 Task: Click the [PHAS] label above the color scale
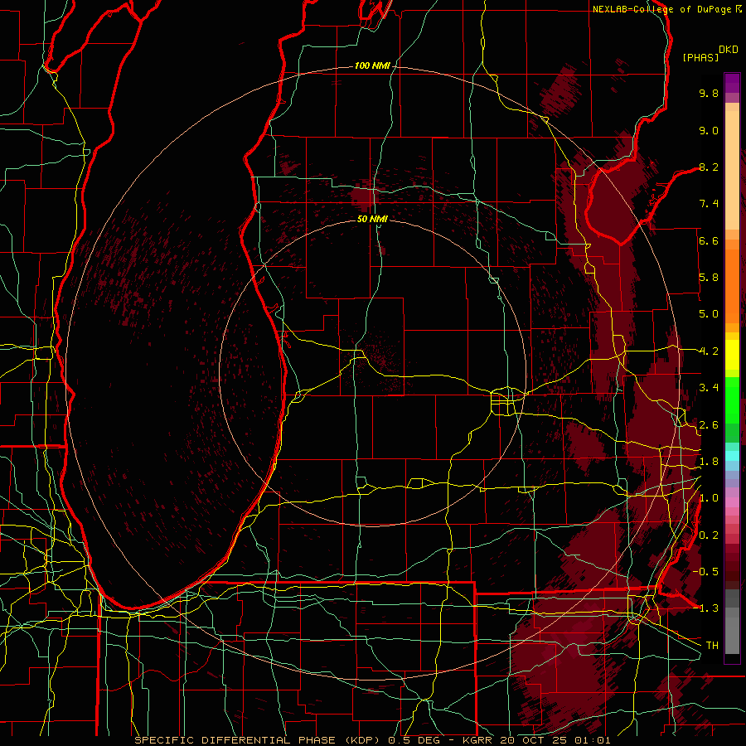(x=700, y=57)
